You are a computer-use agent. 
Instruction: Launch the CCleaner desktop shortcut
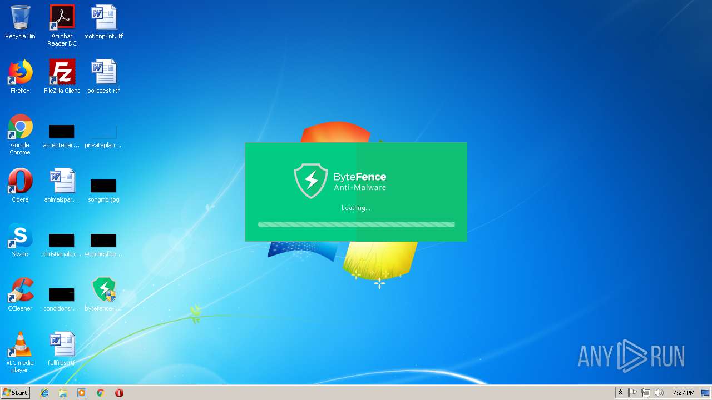[x=20, y=294]
